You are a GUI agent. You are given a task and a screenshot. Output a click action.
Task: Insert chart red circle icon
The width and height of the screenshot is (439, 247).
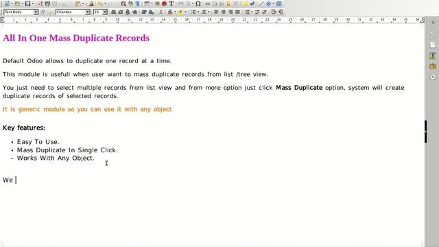(164, 3)
